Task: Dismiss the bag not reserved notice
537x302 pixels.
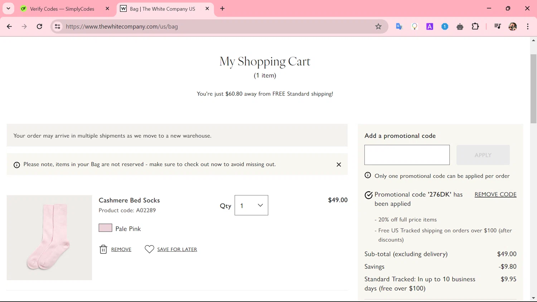Action: click(x=339, y=165)
